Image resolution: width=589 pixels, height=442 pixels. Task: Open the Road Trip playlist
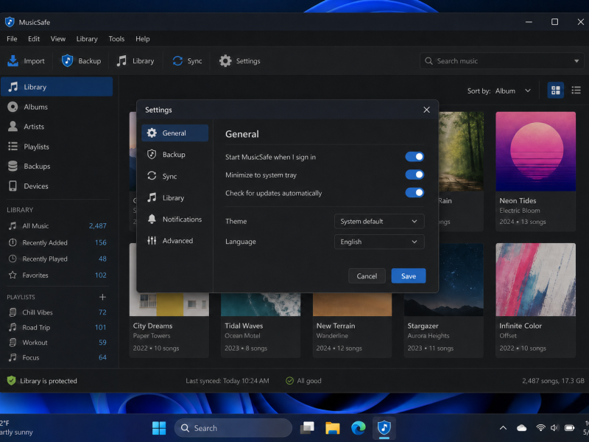tap(57, 327)
